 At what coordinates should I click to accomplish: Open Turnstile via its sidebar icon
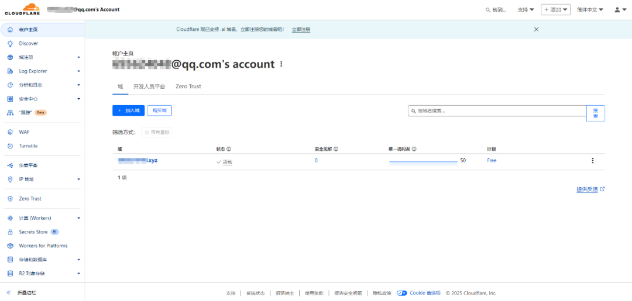[11, 146]
